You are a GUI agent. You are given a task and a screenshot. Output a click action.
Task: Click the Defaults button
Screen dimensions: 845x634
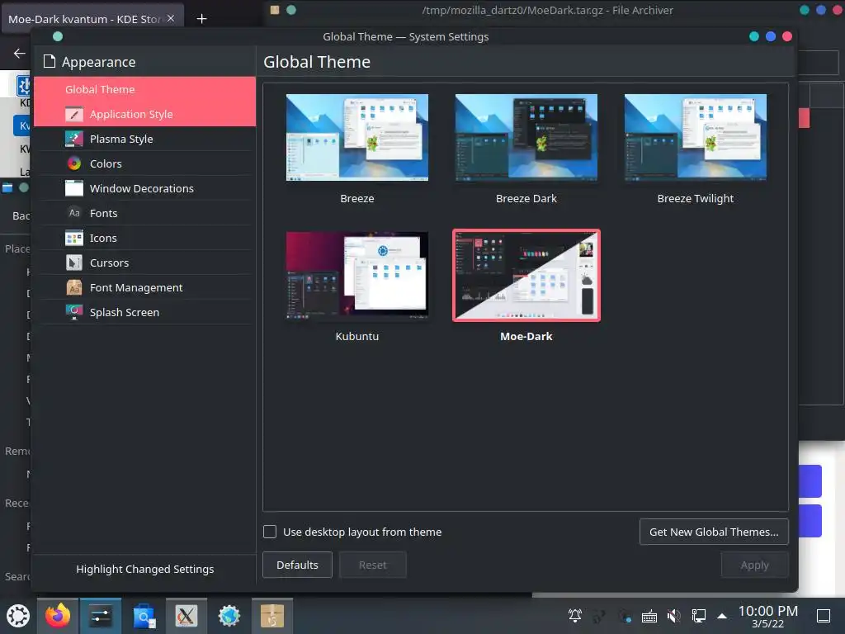point(297,565)
